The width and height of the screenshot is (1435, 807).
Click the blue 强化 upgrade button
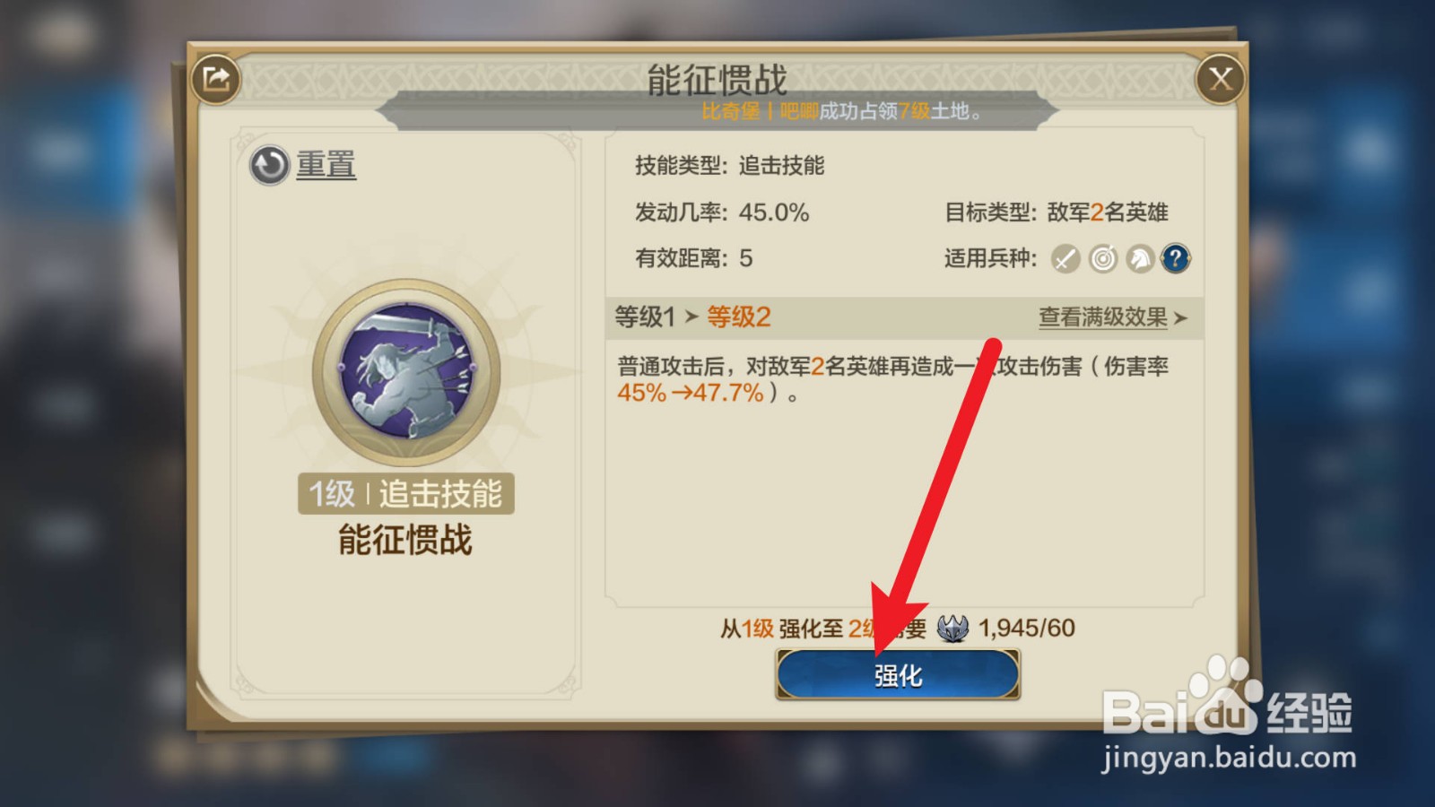(898, 674)
